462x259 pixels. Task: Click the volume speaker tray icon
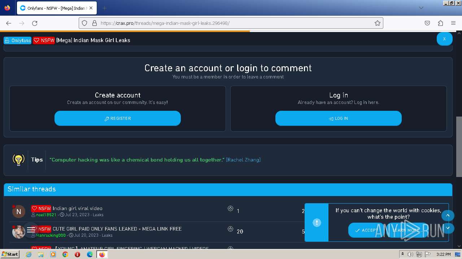[410, 254]
